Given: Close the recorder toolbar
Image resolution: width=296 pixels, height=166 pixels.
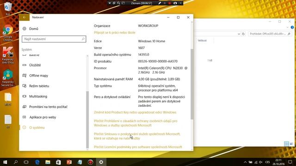Looking at the screenshot, I should (181, 3).
